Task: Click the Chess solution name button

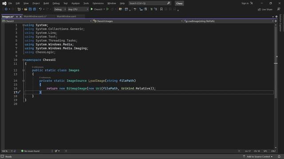Action: click(179, 4)
